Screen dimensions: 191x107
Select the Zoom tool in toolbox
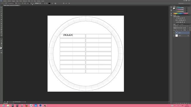tap(1, 45)
